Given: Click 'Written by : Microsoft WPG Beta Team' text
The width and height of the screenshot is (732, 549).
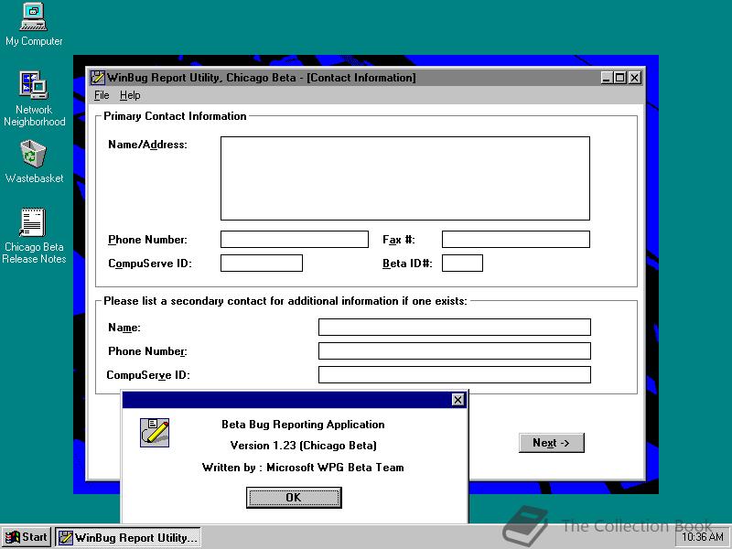Looking at the screenshot, I should 303,468.
